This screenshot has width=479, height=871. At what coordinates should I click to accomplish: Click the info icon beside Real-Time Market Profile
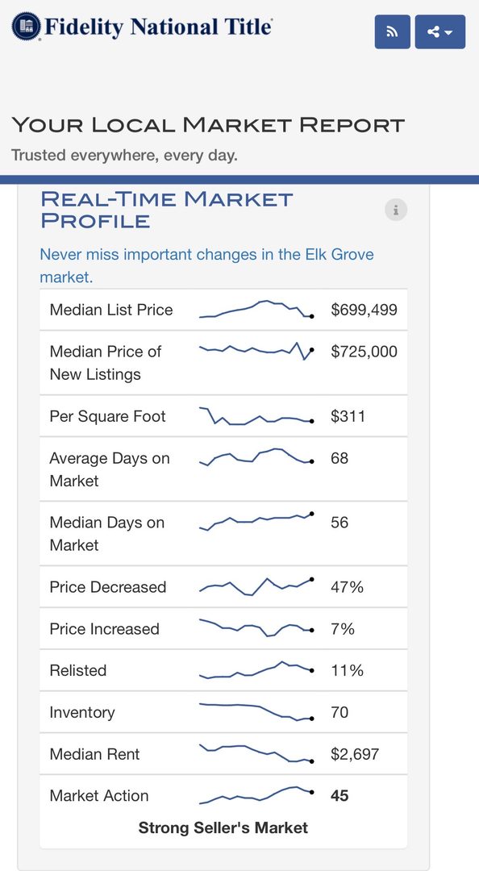pyautogui.click(x=396, y=210)
